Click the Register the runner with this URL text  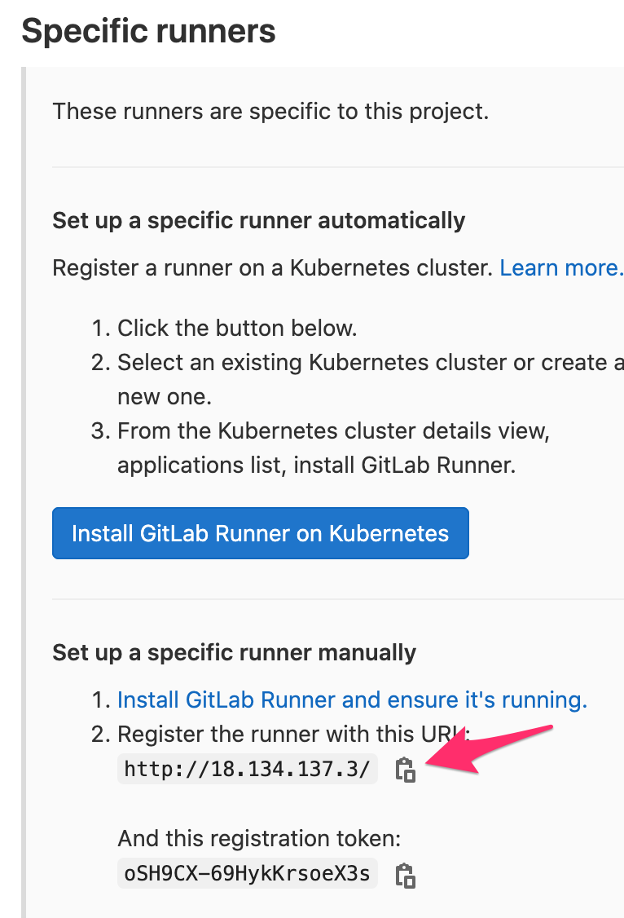(293, 735)
